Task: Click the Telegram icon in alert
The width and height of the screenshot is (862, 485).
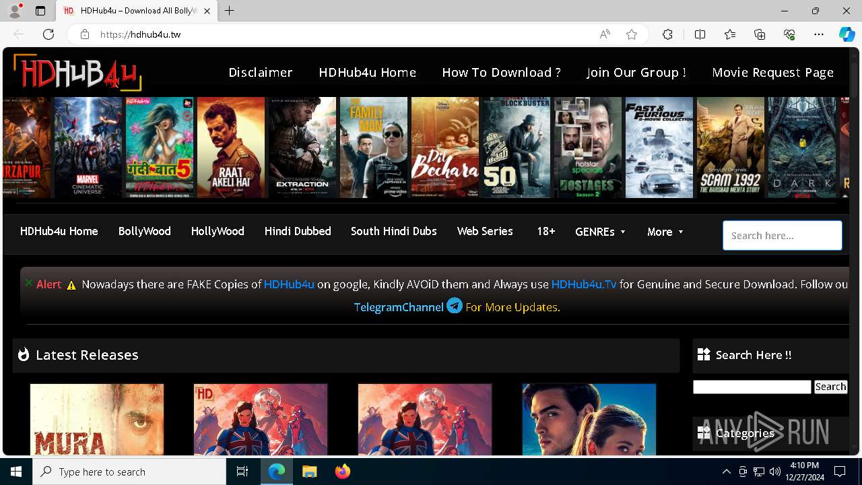Action: (455, 306)
